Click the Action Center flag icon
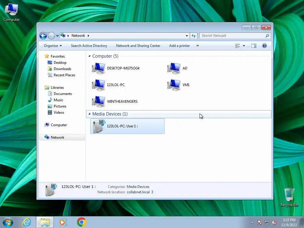Viewport: 304px width, 228px height. click(259, 222)
